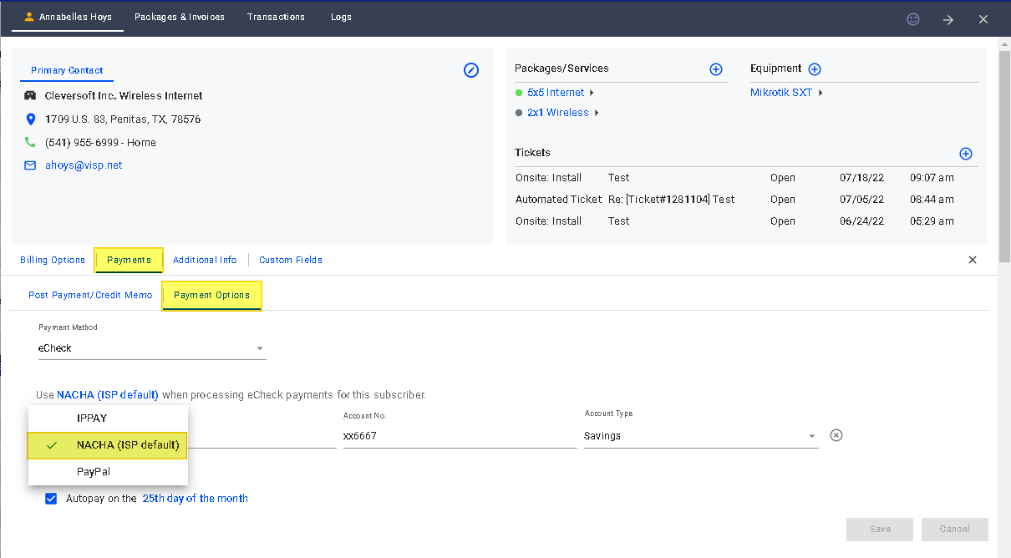Switch to Post Payment/Credit Memo tab
Image resolution: width=1011 pixels, height=558 pixels.
(x=90, y=295)
